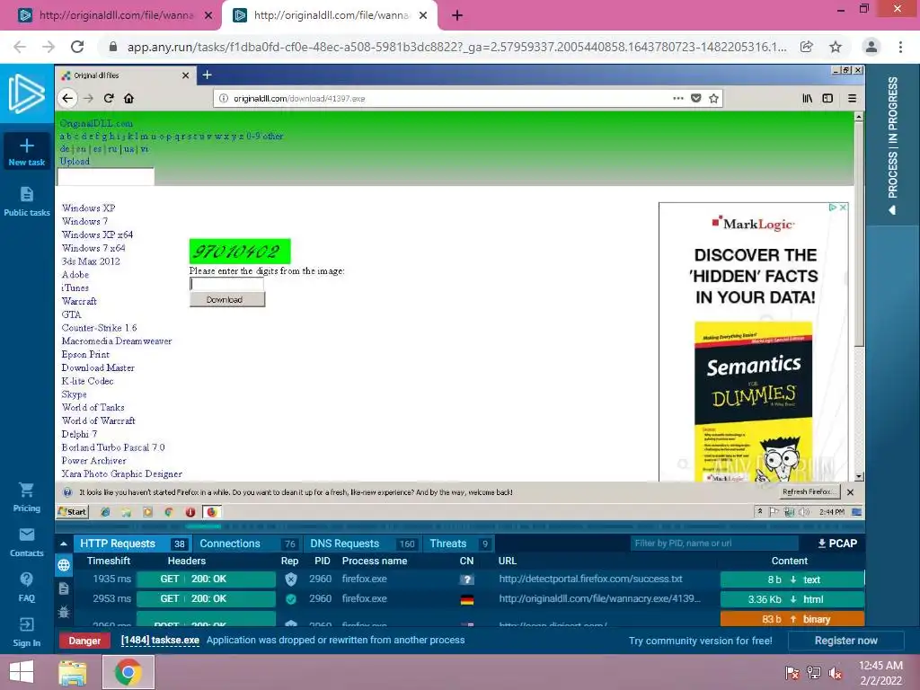The height and width of the screenshot is (690, 920).
Task: Open Skype link
Action: click(x=74, y=394)
